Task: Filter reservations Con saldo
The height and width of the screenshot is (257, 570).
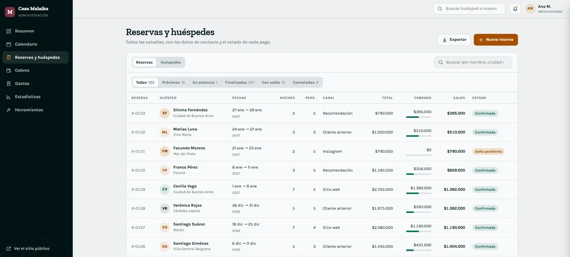Action: [273, 82]
